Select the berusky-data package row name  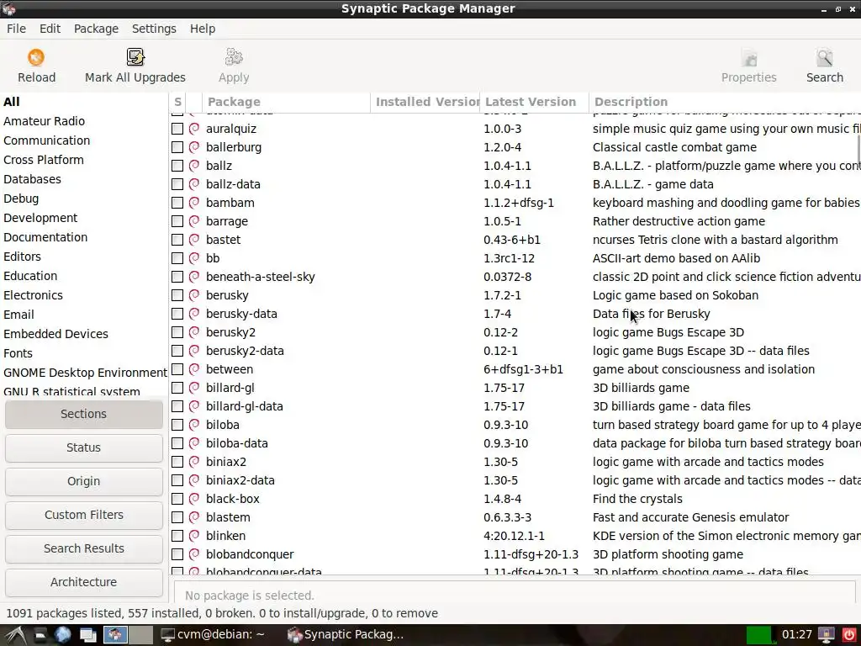(241, 314)
